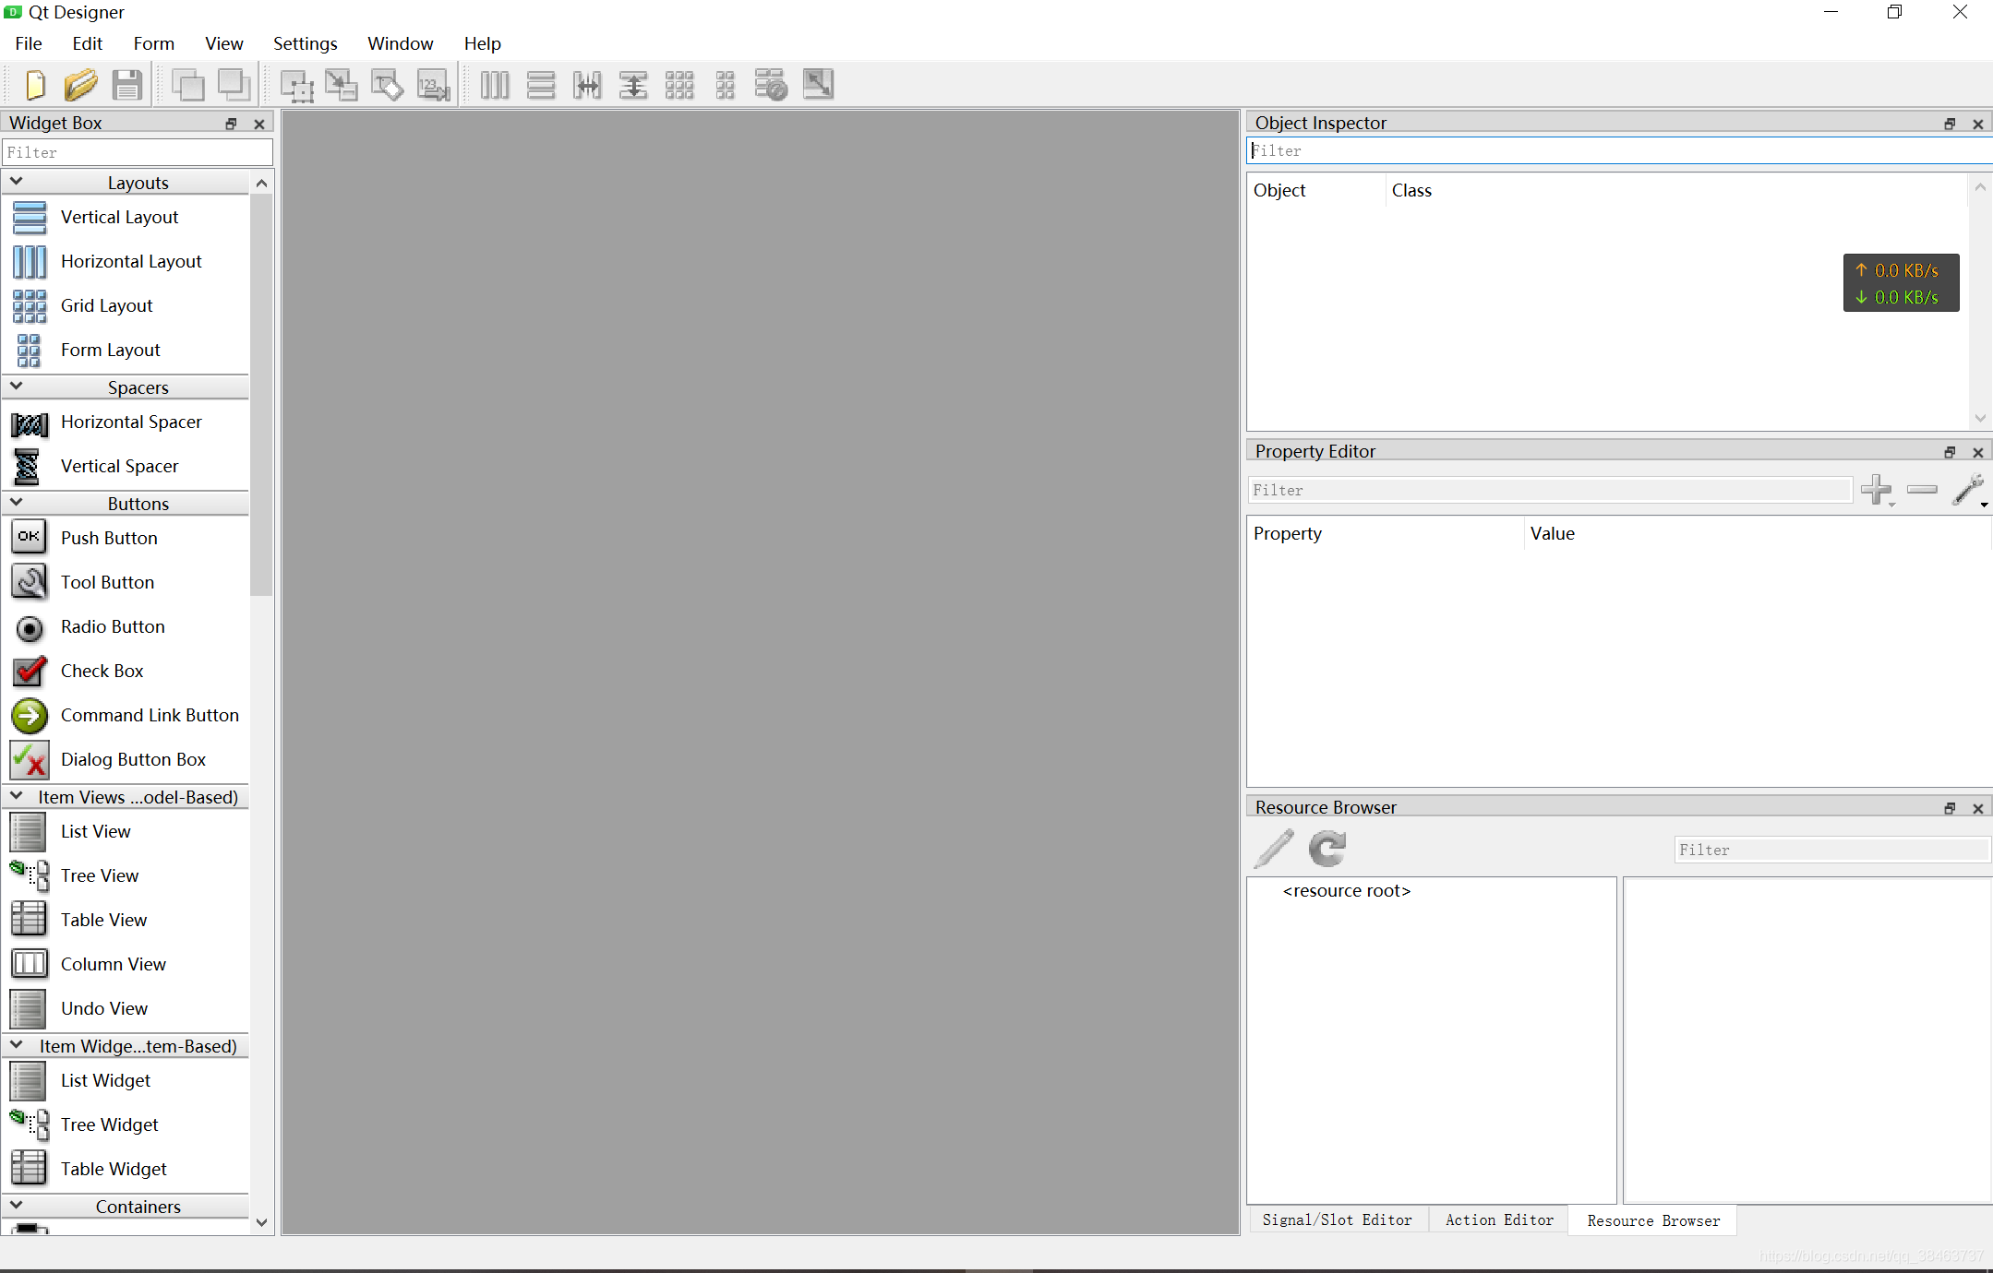Screen dimensions: 1993x1273
Task: Open the add dynamic property dropdown
Action: coord(1878,490)
